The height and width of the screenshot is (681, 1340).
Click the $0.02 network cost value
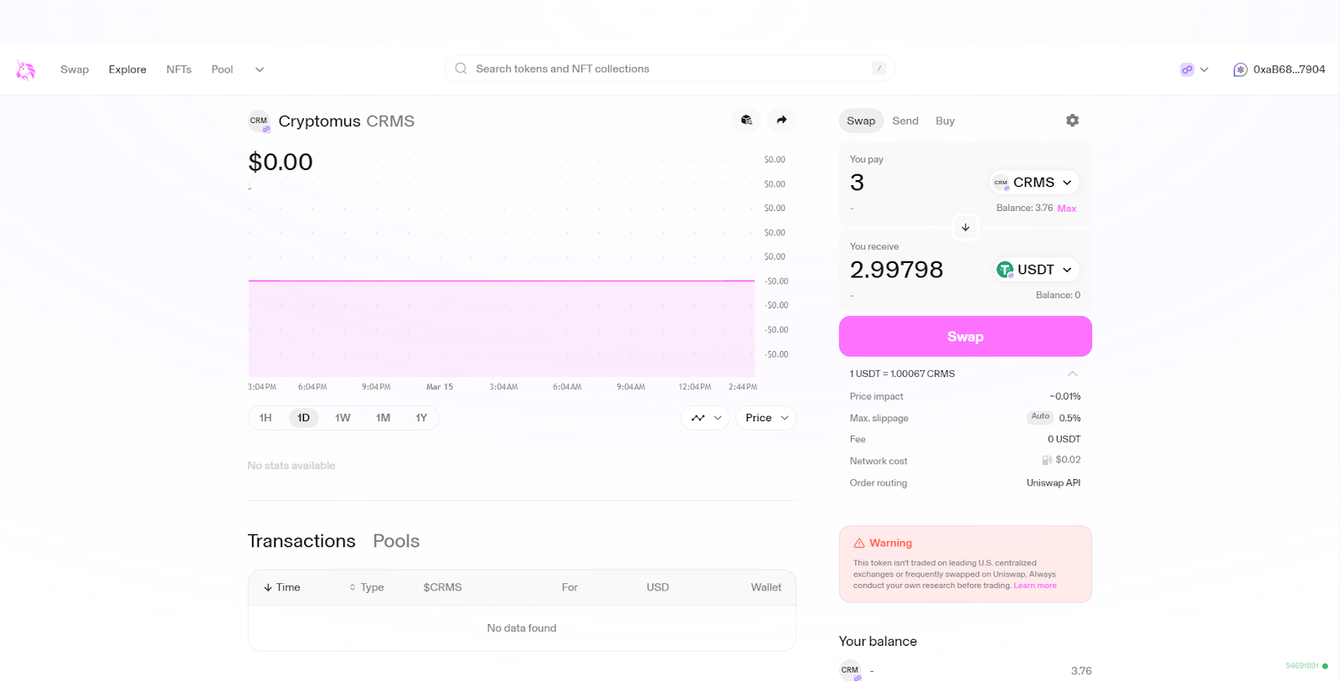1068,460
